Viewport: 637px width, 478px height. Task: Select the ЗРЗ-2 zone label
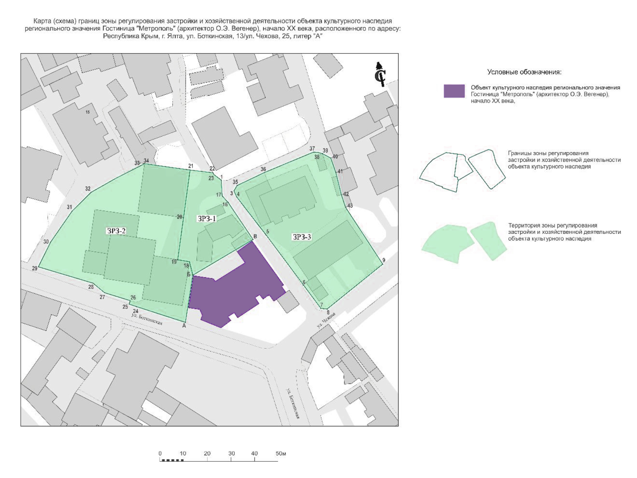[x=116, y=231]
